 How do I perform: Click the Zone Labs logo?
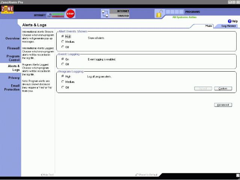pyautogui.click(x=7, y=10)
